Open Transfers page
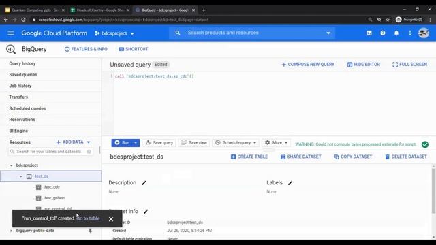The width and height of the screenshot is (436, 245). (x=18, y=97)
